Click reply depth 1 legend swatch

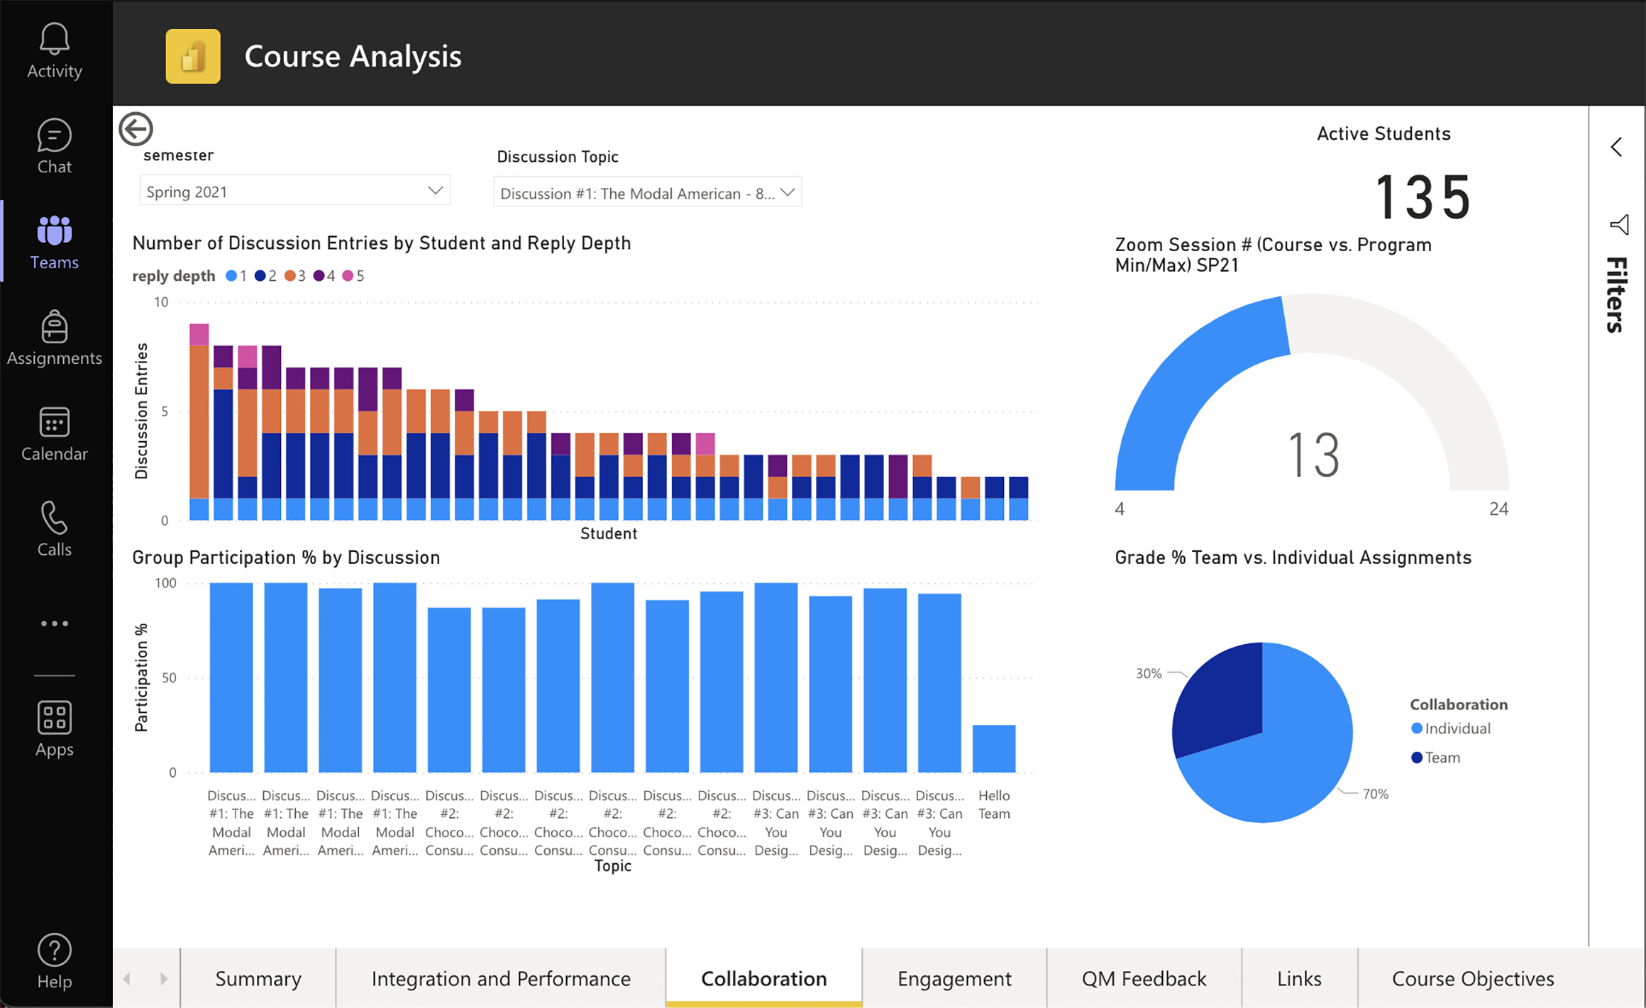click(231, 276)
